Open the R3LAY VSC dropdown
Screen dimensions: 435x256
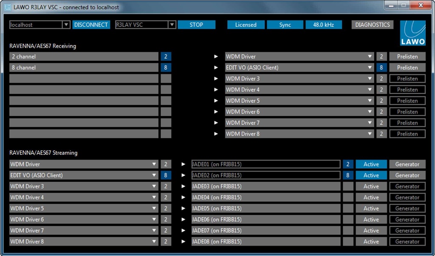click(x=172, y=25)
